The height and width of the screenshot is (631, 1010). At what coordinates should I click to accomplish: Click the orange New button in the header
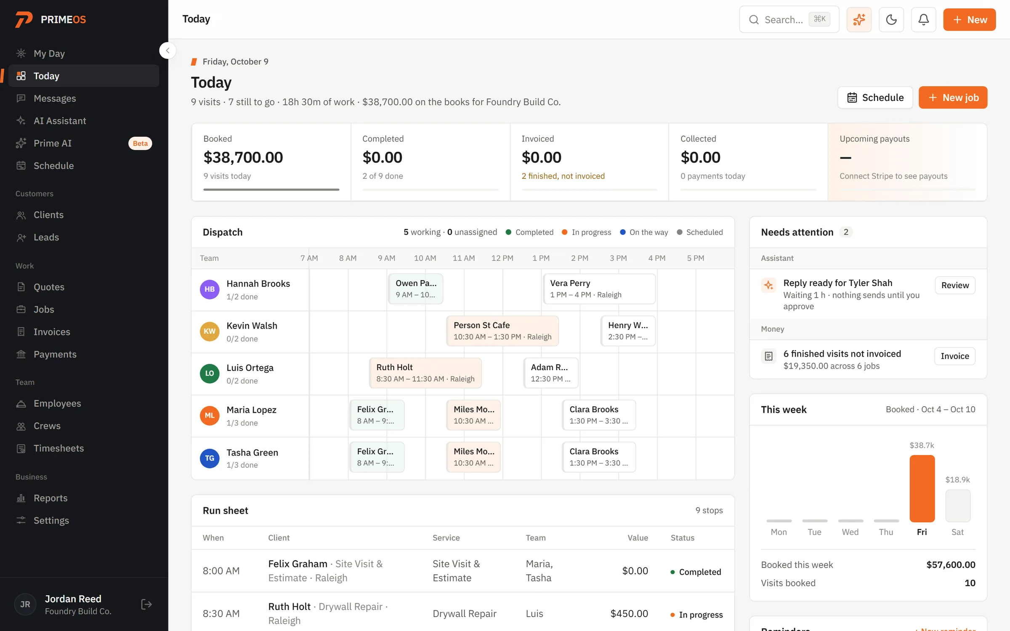(x=969, y=19)
